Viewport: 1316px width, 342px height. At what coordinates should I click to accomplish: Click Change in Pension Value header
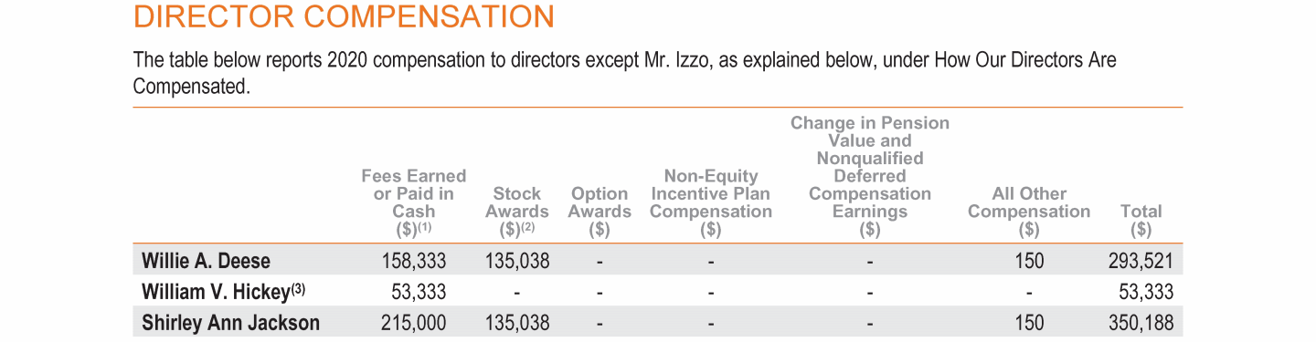pyautogui.click(x=870, y=175)
